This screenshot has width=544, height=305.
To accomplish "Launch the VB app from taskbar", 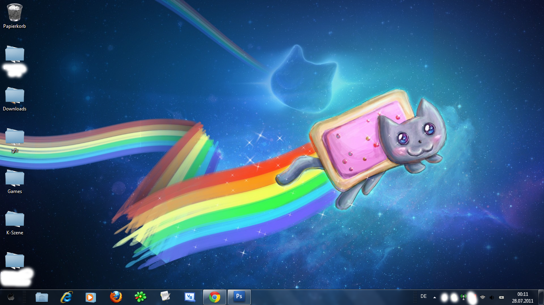I will point(190,297).
